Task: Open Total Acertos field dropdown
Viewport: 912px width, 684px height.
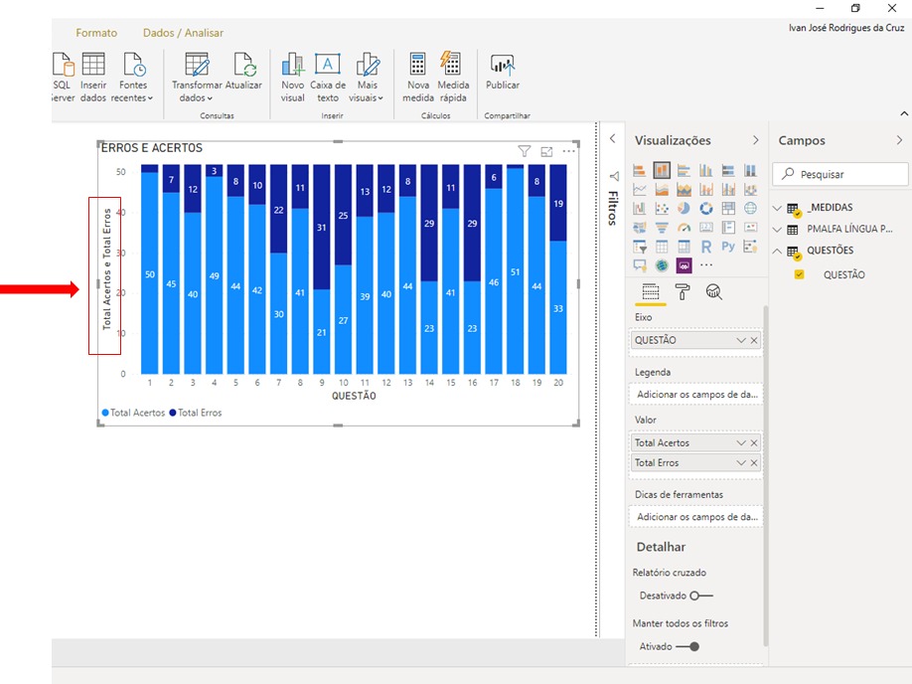Action: (740, 443)
